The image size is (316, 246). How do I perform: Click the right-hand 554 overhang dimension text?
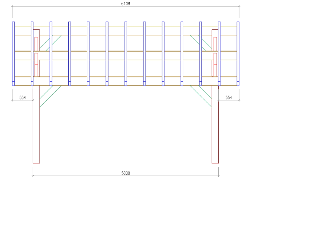pos(229,98)
